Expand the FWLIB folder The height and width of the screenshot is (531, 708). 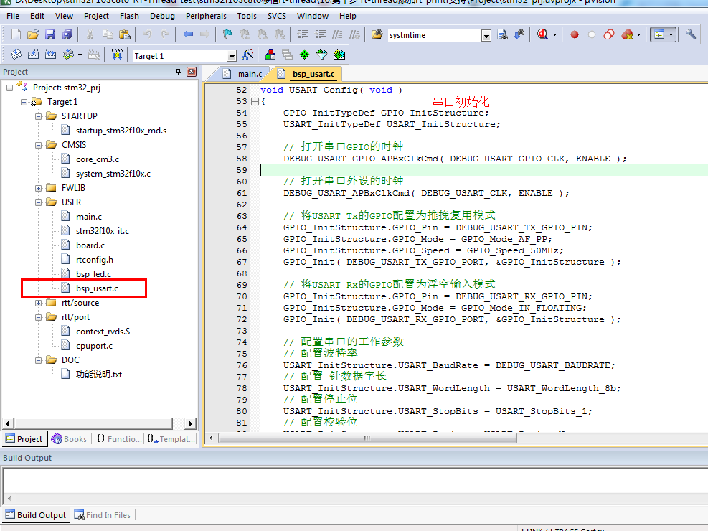37,187
